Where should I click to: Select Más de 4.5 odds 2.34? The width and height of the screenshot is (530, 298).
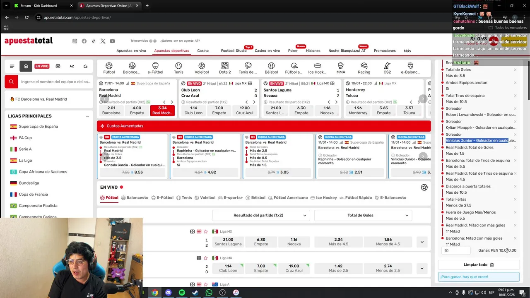pos(338,242)
